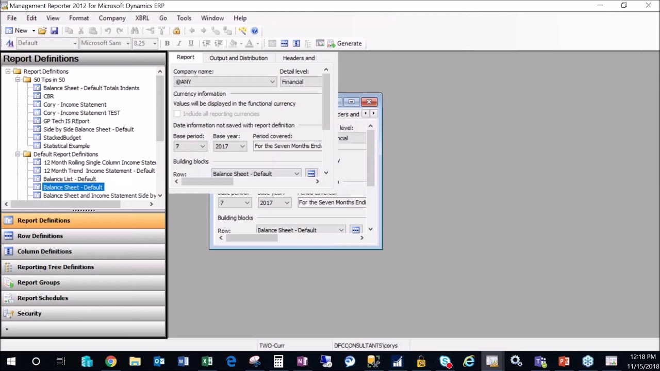Image resolution: width=660 pixels, height=371 pixels.
Task: Click the Report Schedules navigation icon
Action: point(9,298)
